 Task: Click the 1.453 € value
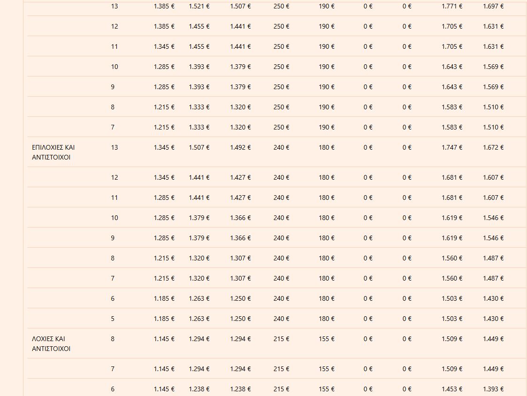pyautogui.click(x=451, y=389)
